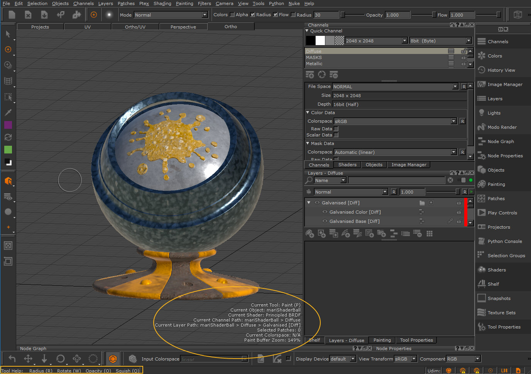Enable the Raw Data checkbox under Color Data
This screenshot has width=531, height=374.
click(336, 129)
